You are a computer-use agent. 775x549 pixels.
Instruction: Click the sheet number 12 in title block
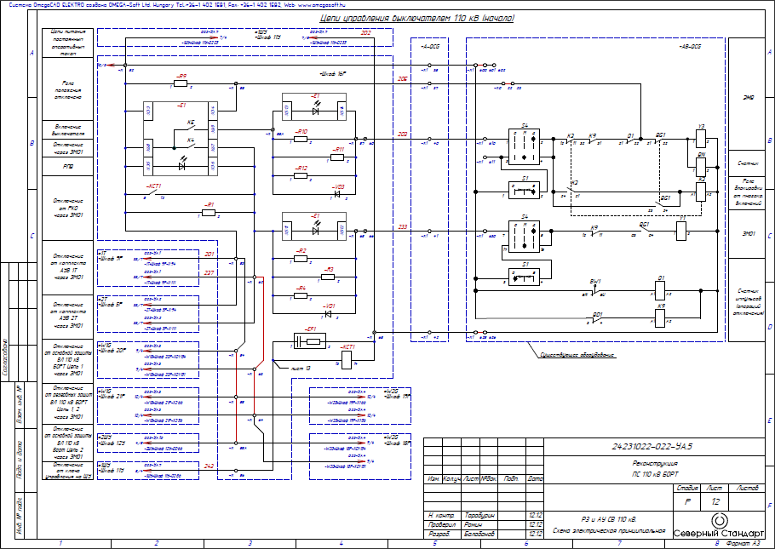coord(715,502)
